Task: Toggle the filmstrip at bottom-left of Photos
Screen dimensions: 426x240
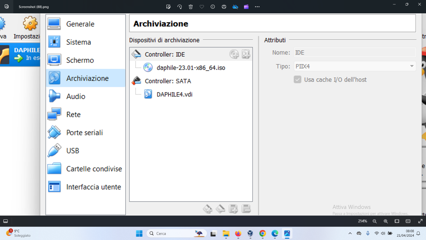Action: point(6,221)
